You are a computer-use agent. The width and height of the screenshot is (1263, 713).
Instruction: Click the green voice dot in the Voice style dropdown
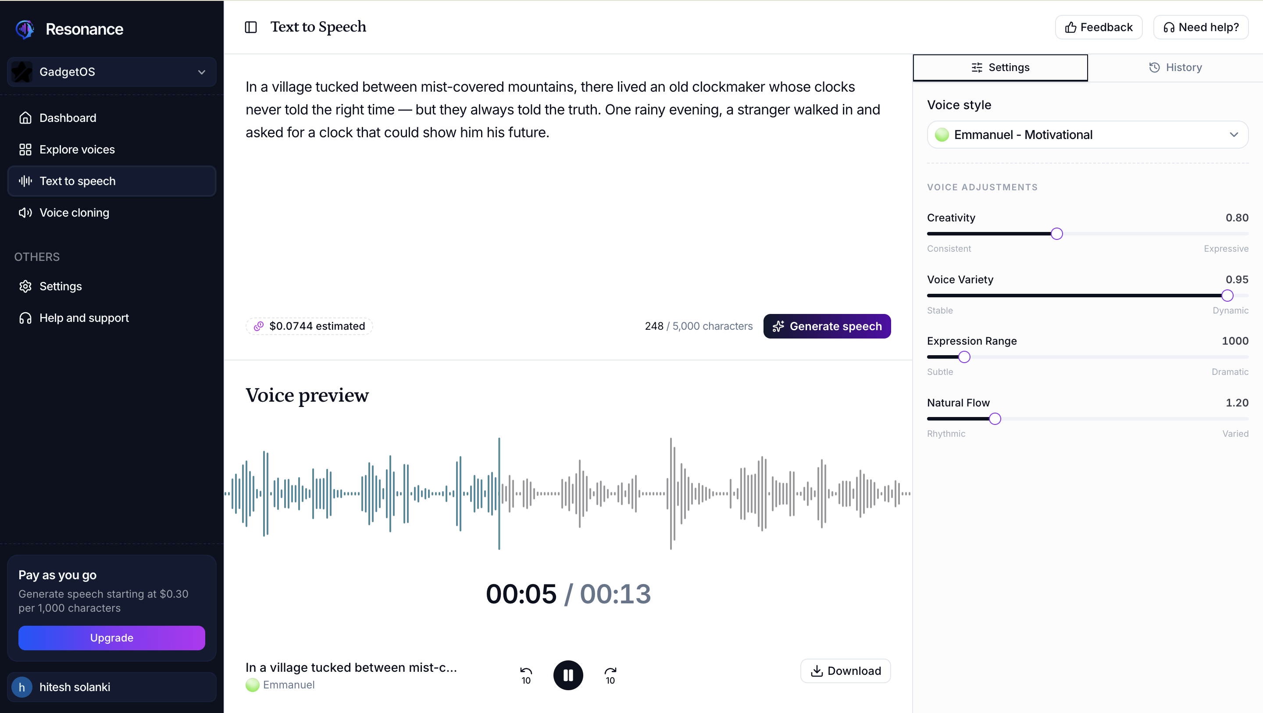942,135
